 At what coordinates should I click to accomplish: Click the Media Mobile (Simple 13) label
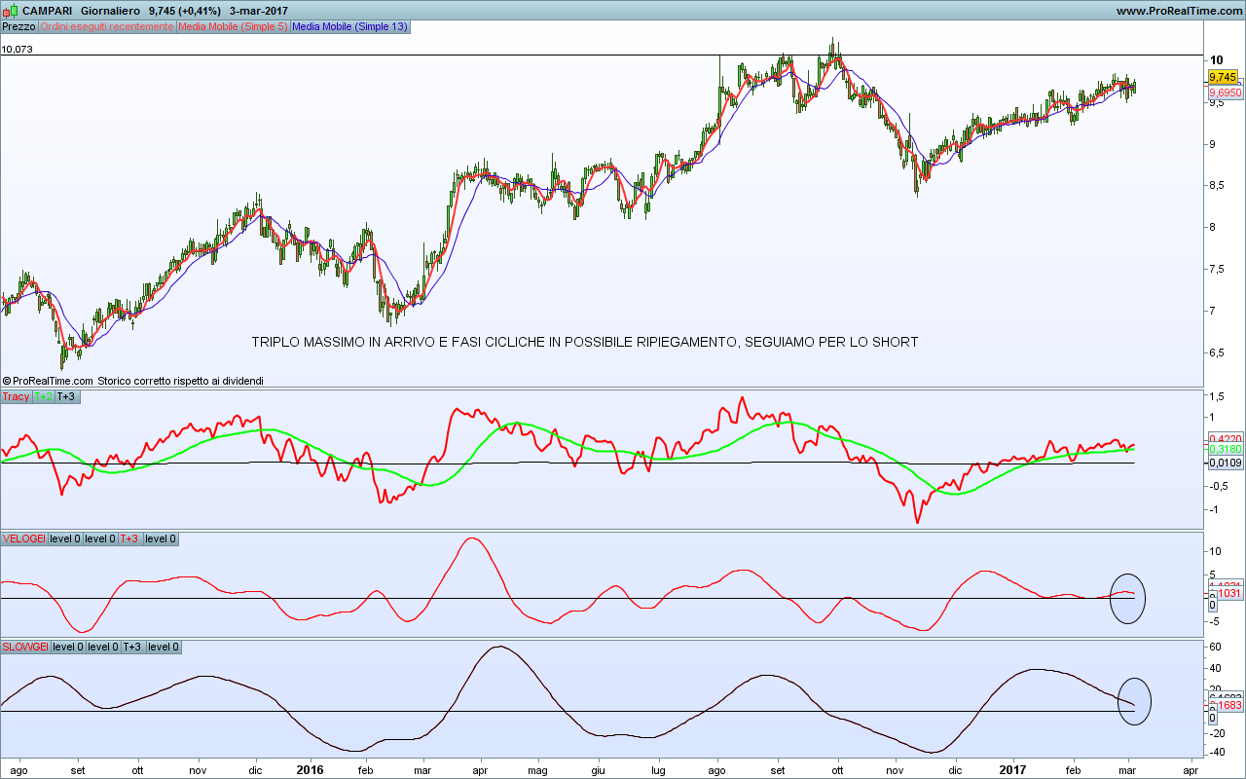point(349,26)
